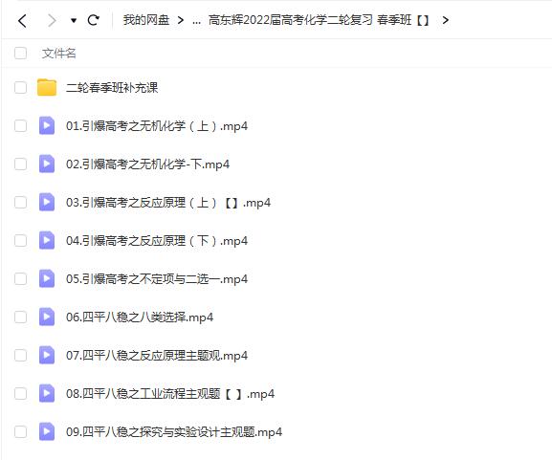The width and height of the screenshot is (552, 460).
Task: Select checkbox for 08.四平八稳之工业流程主观题
Action: pos(20,394)
